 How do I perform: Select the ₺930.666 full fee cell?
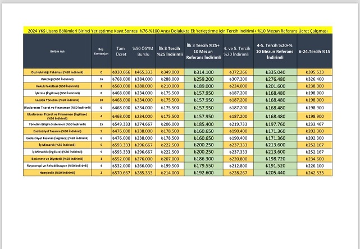pyautogui.click(x=121, y=72)
